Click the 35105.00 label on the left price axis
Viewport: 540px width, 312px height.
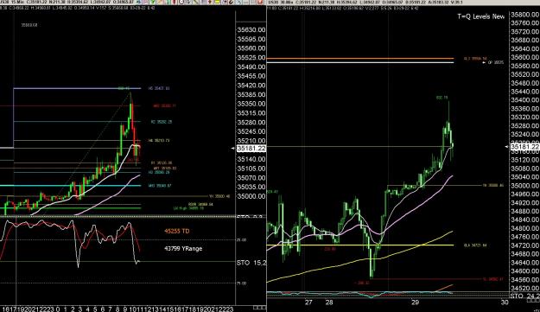pos(251,169)
